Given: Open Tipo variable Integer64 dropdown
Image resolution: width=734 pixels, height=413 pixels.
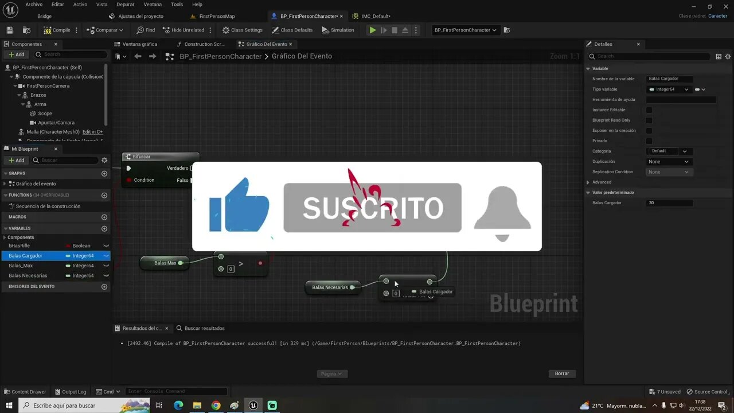Looking at the screenshot, I should pyautogui.click(x=668, y=89).
